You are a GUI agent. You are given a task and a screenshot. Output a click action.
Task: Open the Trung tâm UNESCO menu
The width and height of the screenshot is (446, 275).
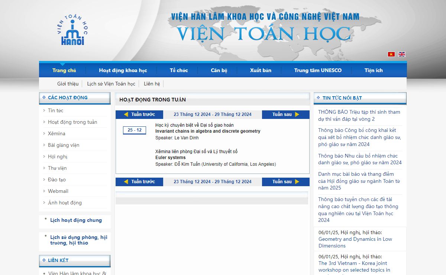[318, 70]
